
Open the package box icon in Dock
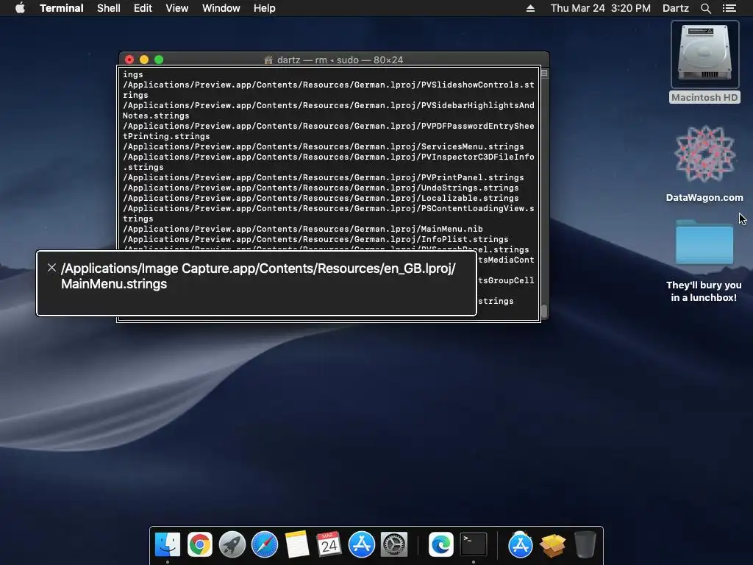(553, 544)
